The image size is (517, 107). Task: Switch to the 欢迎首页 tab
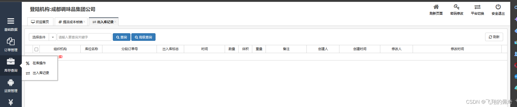[x=40, y=22]
